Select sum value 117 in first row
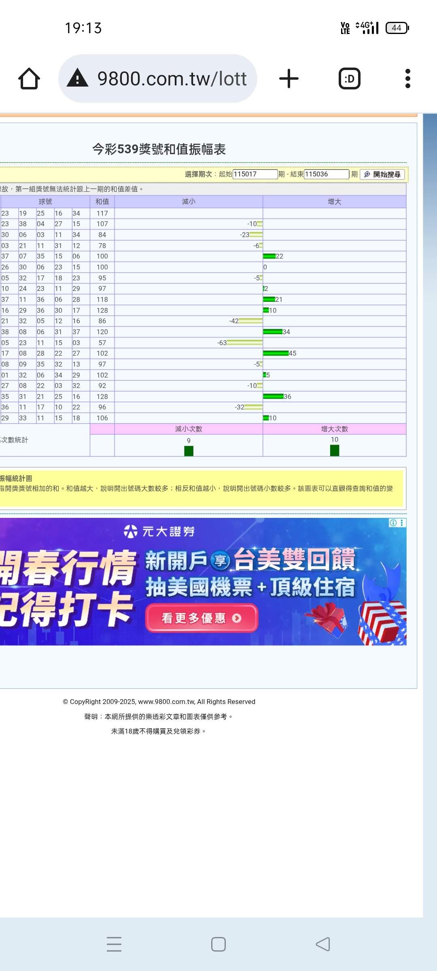This screenshot has height=971, width=437. (102, 213)
